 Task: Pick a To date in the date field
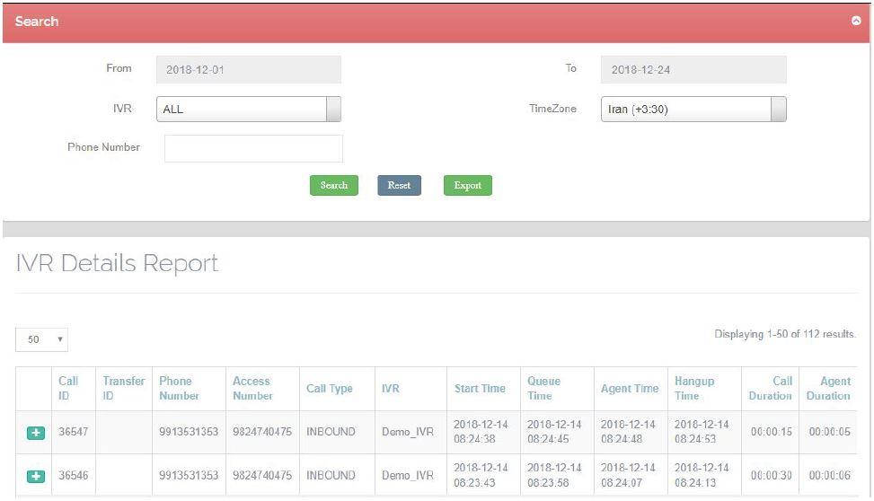(x=693, y=69)
